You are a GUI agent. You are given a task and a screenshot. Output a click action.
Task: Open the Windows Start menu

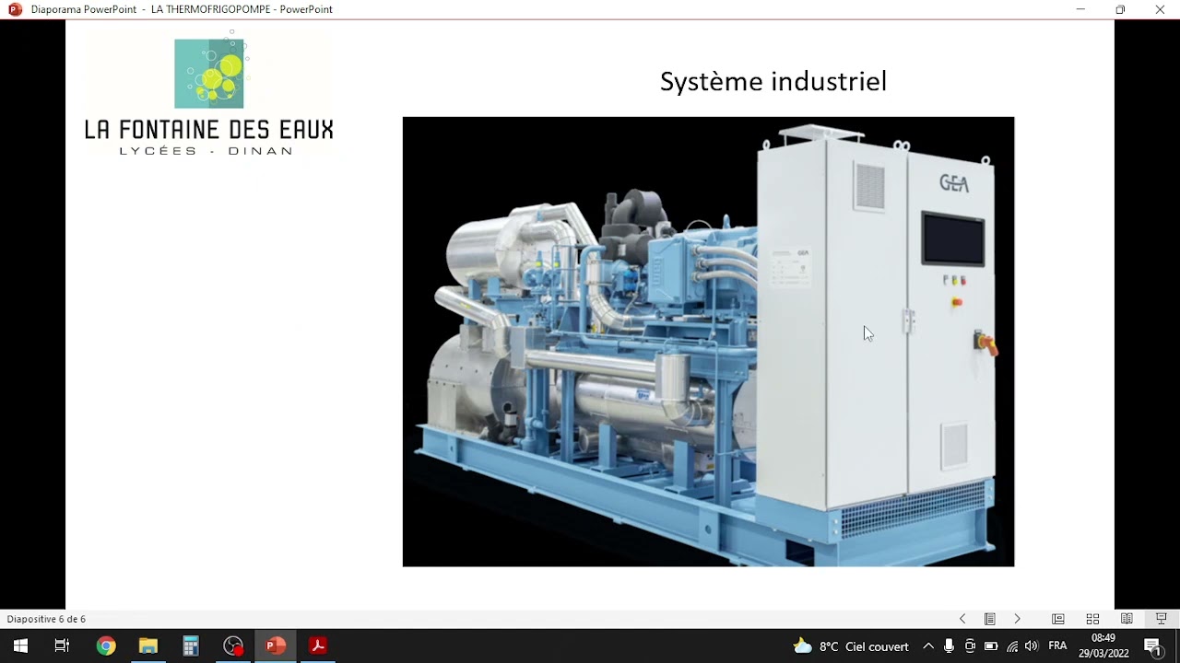(x=20, y=646)
